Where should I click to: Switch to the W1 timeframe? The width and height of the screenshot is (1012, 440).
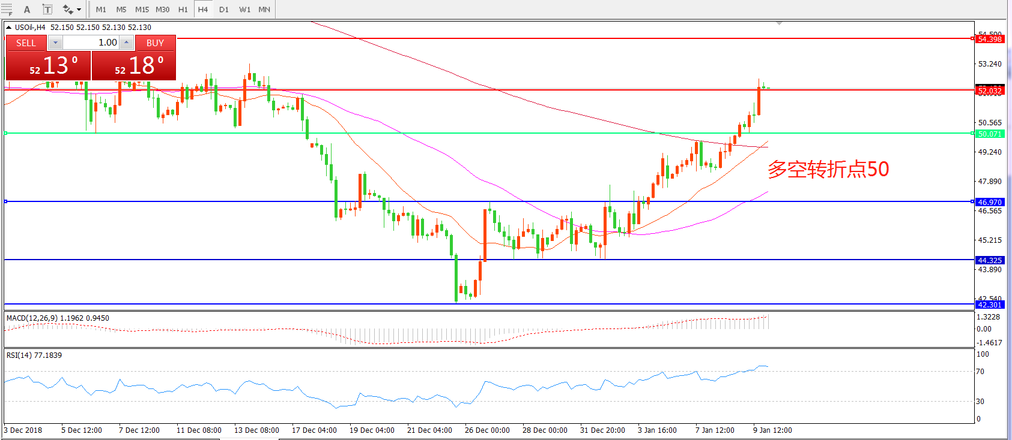tap(244, 10)
